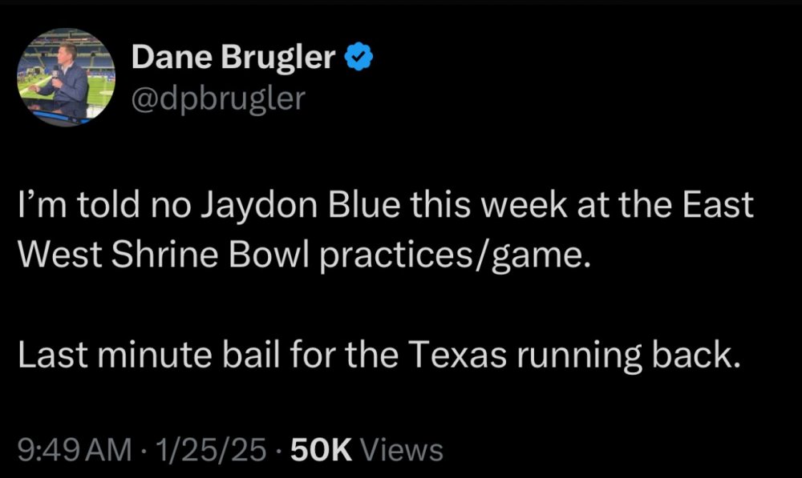Click the 1/25/25 post date
The height and width of the screenshot is (478, 802).
tap(214, 449)
